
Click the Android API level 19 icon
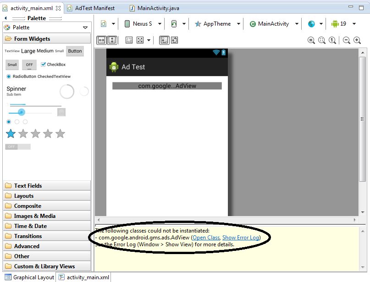point(335,24)
